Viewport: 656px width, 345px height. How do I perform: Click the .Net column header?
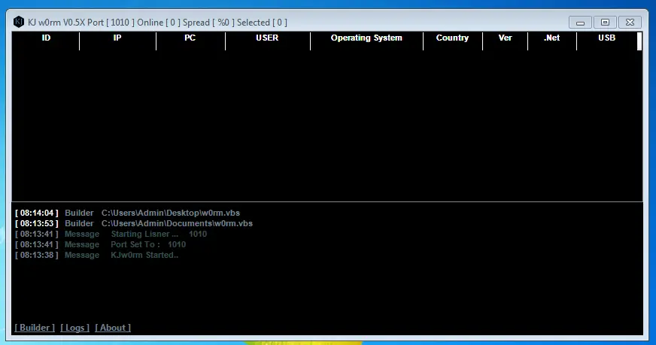pyautogui.click(x=552, y=38)
